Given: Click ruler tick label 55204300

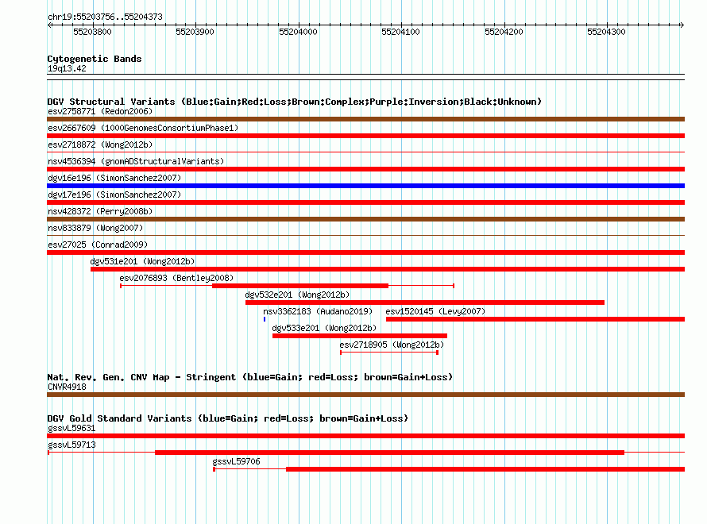Looking at the screenshot, I should coord(606,32).
